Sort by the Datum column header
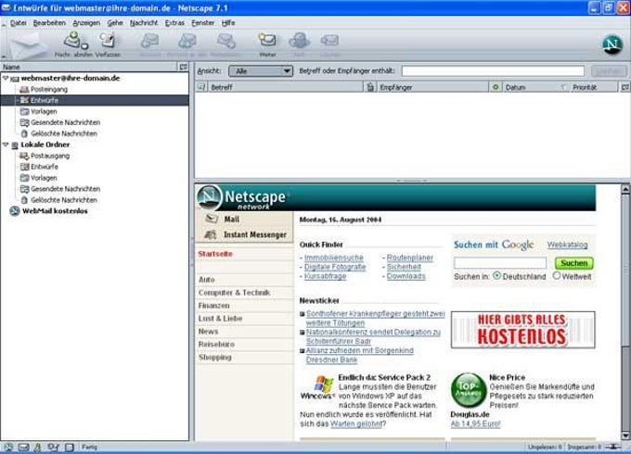 pos(531,87)
